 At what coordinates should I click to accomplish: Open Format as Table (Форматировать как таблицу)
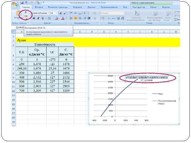coord(155,16)
